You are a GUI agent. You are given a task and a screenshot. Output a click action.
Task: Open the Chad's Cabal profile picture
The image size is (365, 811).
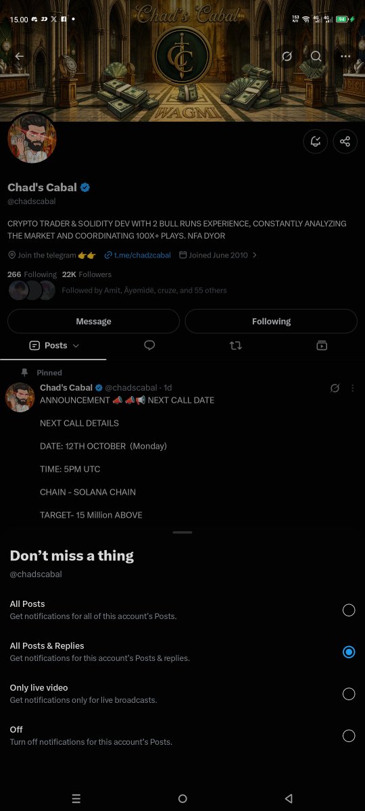click(x=32, y=139)
